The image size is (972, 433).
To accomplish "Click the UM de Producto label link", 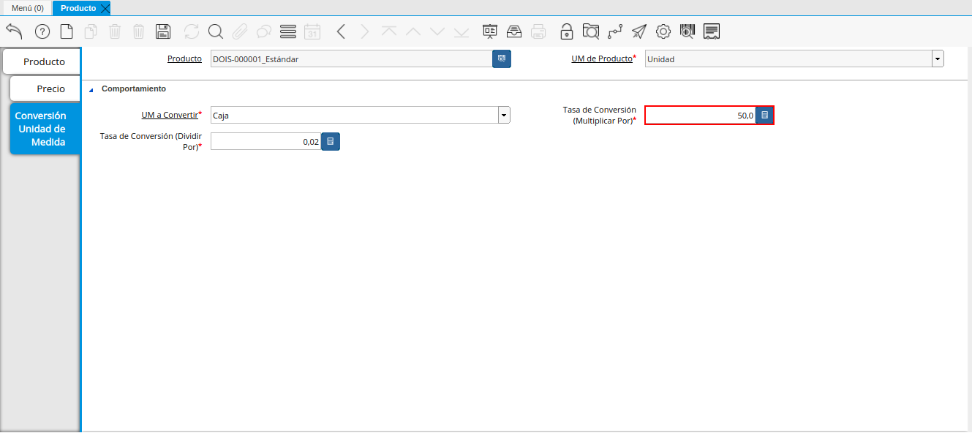I will click(x=602, y=59).
